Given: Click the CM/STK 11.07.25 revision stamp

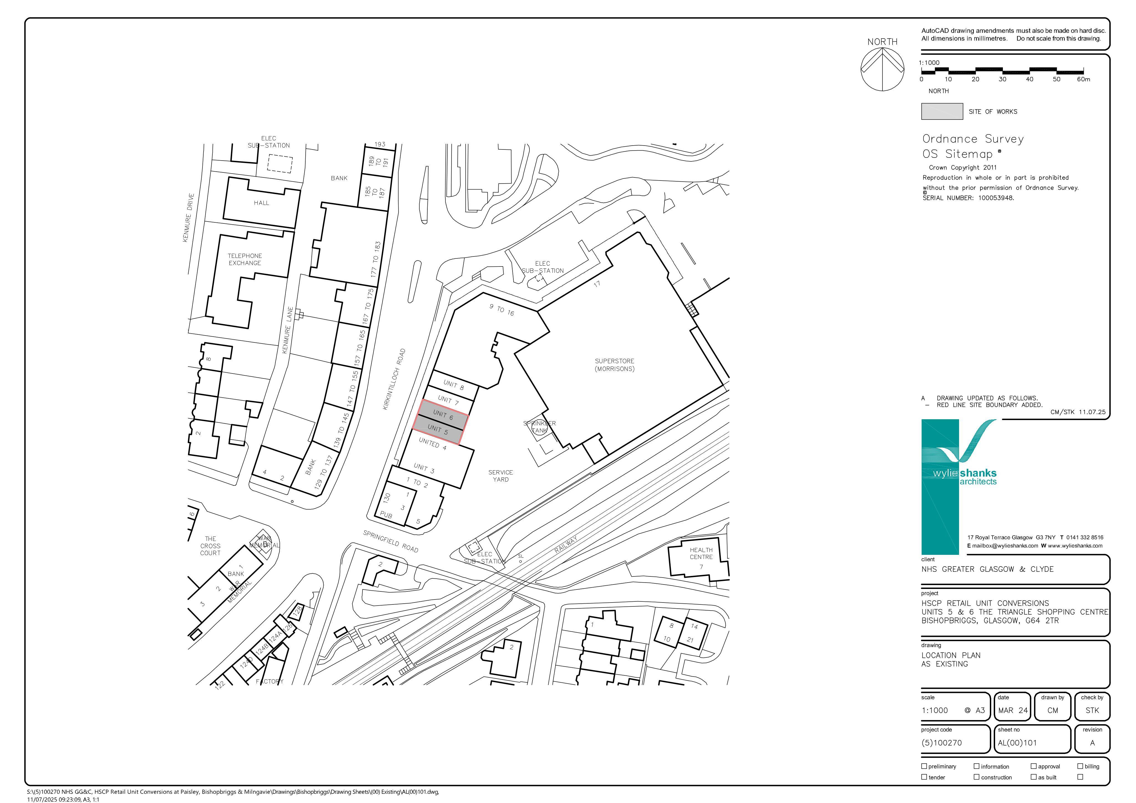Looking at the screenshot, I should [1077, 412].
